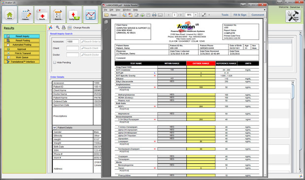Click the Lorazepam row in the PDF report
305x180 pixels.
(x=187, y=141)
